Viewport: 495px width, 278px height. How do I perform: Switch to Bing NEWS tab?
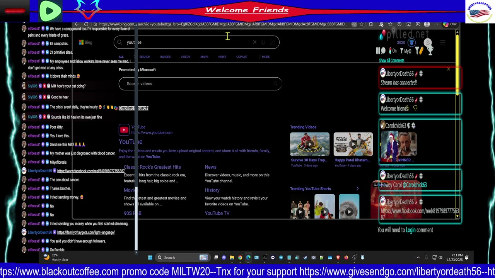[x=222, y=57]
